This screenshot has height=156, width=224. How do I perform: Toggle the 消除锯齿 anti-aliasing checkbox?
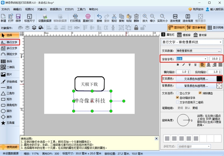pyautogui.click(x=200, y=93)
